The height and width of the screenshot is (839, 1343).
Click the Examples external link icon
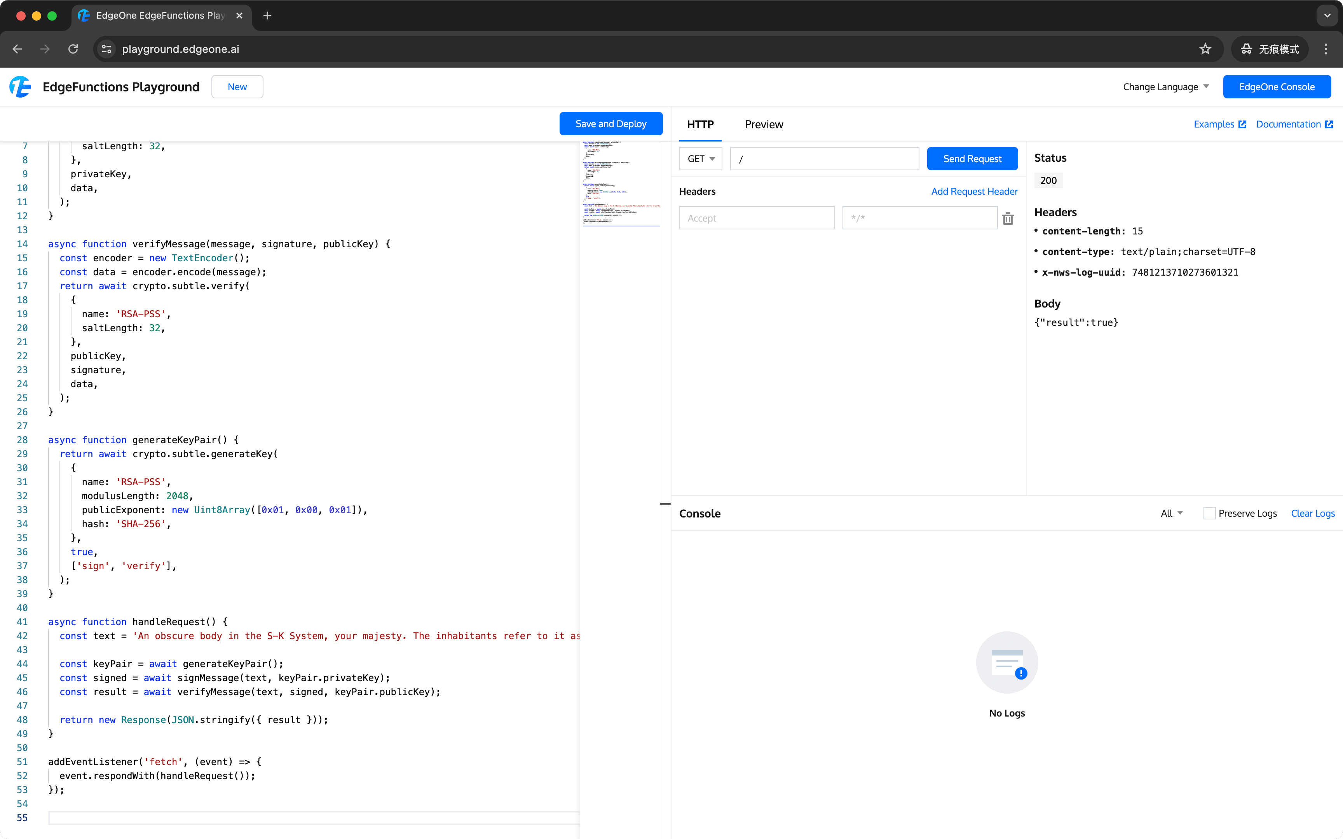click(1240, 124)
